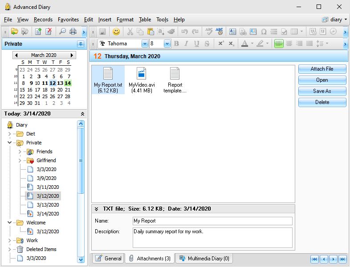Toggle center alignment
Screen dimensions: 350x267
(289, 44)
